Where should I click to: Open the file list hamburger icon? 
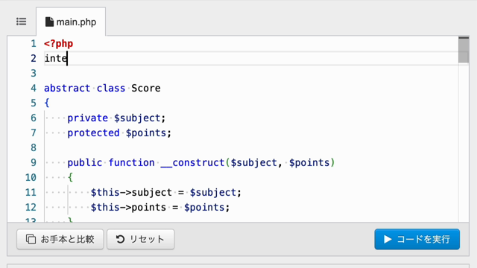[x=22, y=22]
